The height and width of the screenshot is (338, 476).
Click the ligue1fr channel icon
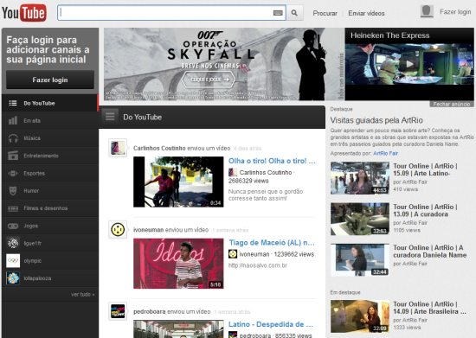click(x=13, y=243)
